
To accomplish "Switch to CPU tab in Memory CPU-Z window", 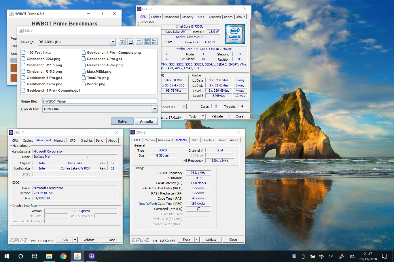I will [137, 140].
